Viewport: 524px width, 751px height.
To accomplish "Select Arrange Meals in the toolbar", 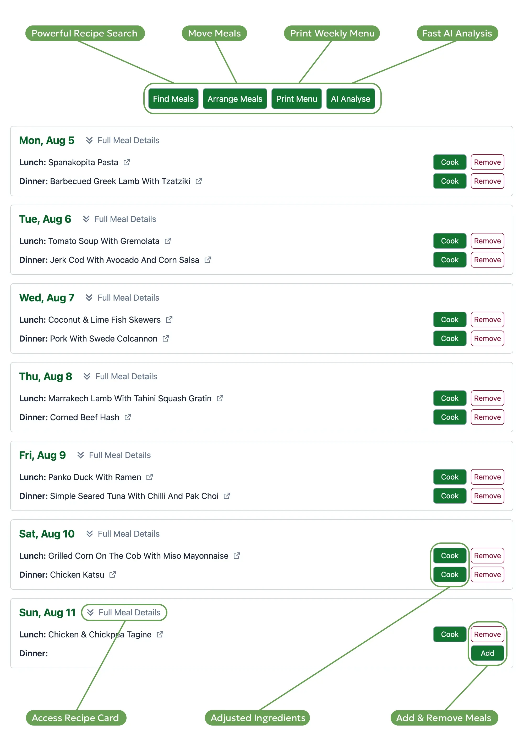I will click(x=235, y=99).
